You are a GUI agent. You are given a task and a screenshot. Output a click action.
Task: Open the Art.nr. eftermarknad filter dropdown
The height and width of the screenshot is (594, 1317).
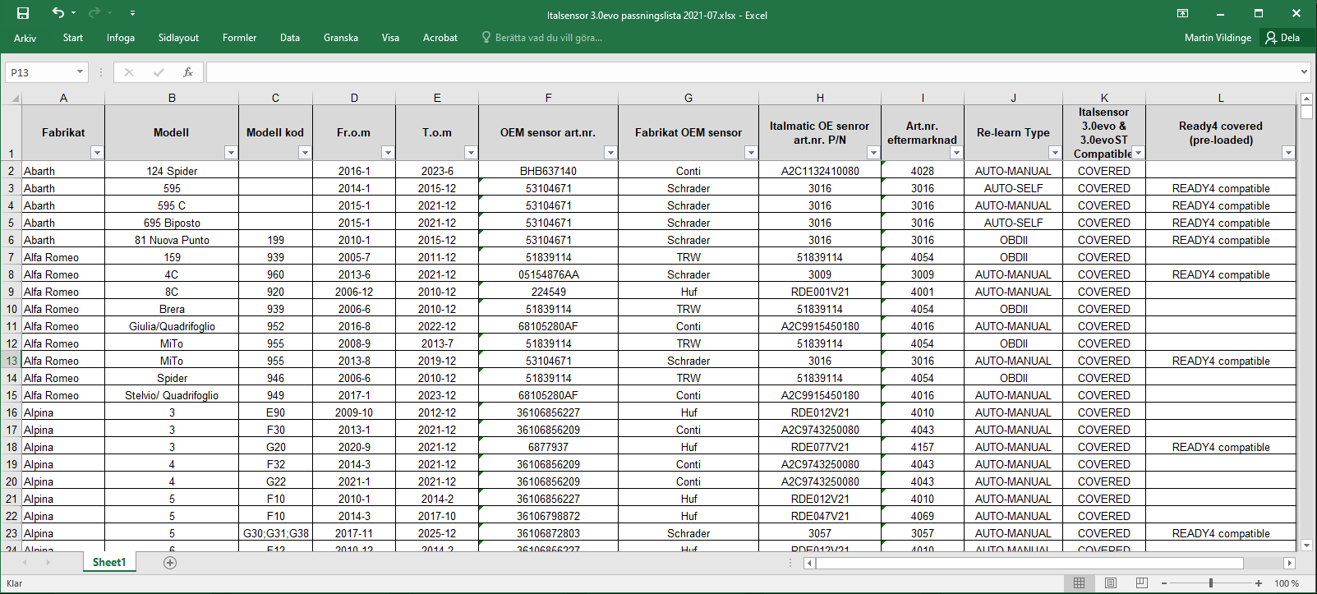[956, 153]
